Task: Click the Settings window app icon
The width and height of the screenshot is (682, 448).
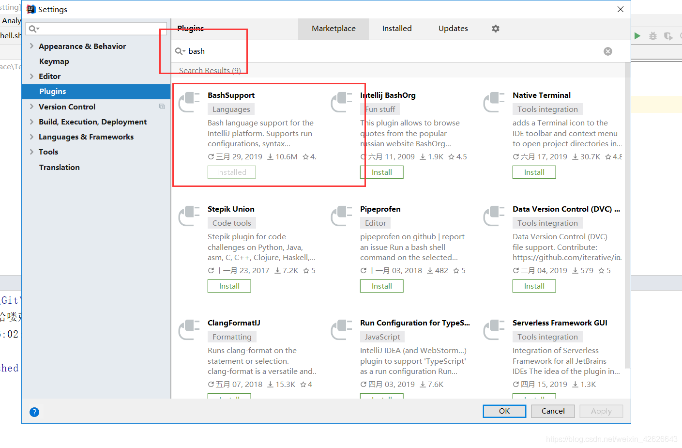Action: (31, 9)
